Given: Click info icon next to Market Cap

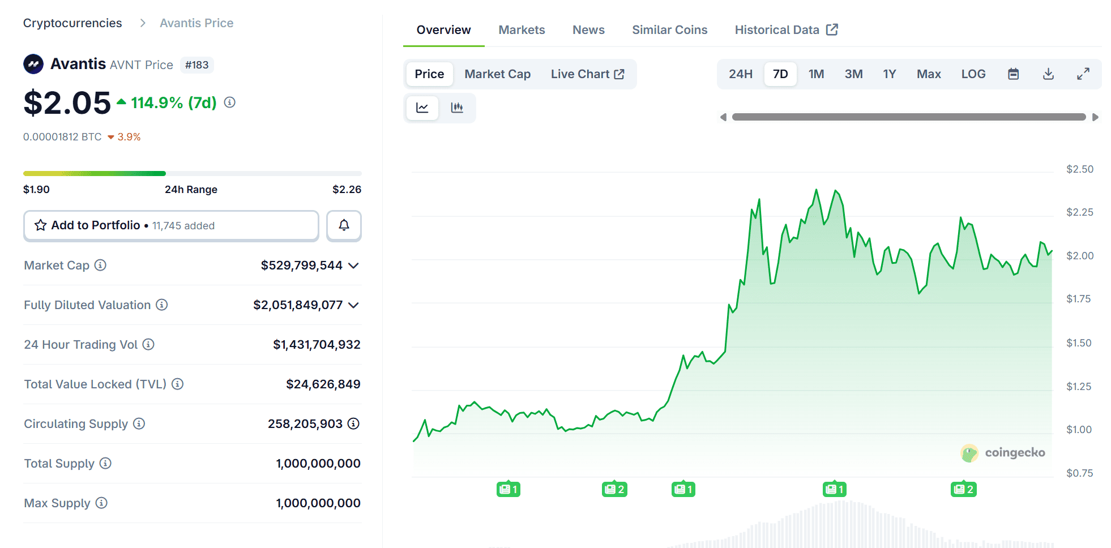Looking at the screenshot, I should (x=100, y=265).
